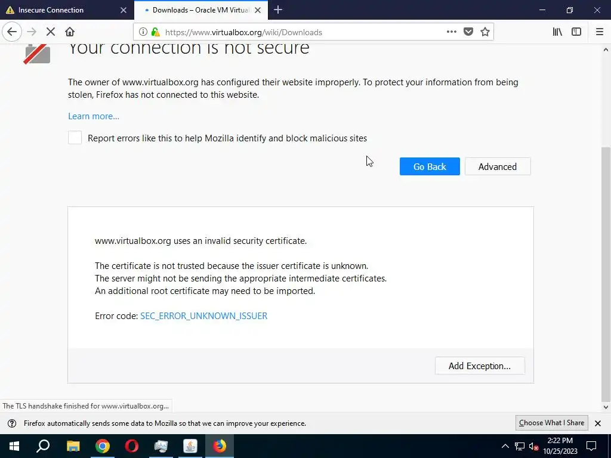Click Choose What I Share button
This screenshot has width=611, height=458.
(x=551, y=423)
